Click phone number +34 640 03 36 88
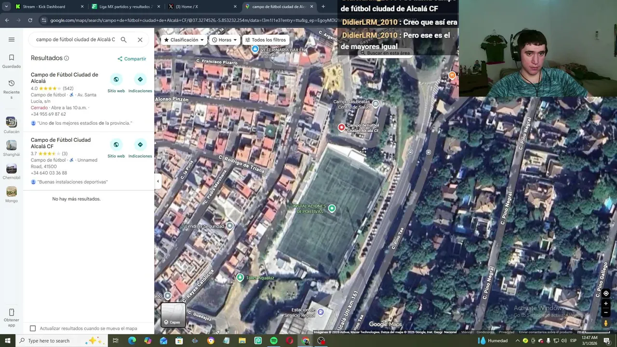 pos(49,173)
